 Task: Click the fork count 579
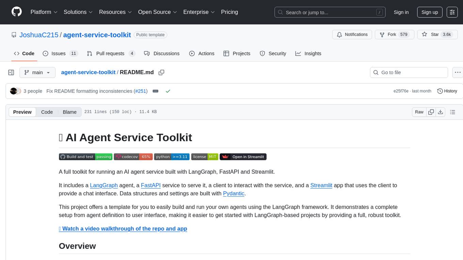click(404, 35)
